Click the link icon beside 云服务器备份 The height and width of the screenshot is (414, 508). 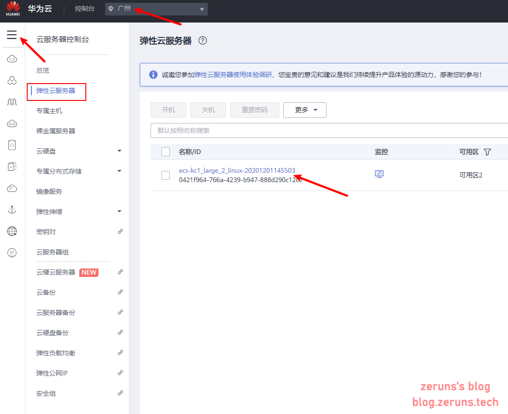pos(120,312)
